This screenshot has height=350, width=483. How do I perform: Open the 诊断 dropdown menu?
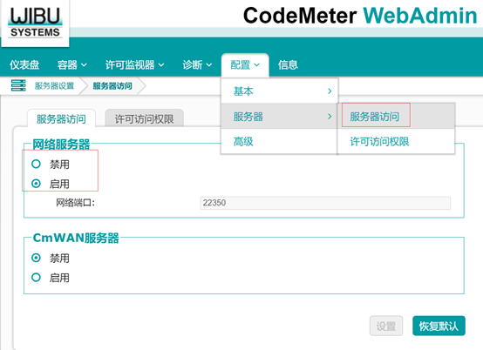click(197, 65)
